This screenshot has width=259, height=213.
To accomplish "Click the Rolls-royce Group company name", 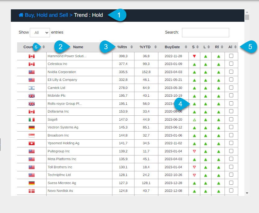I will pos(65,104).
